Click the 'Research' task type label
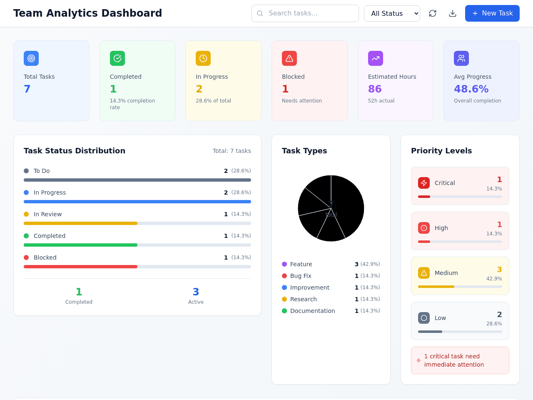Viewport: 533px width, 400px height. point(304,299)
